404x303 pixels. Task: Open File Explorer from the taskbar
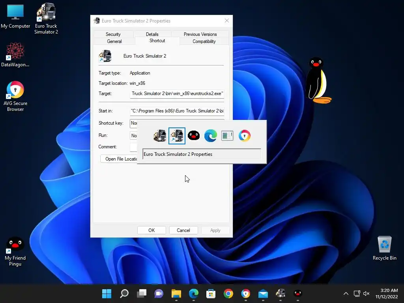176,294
